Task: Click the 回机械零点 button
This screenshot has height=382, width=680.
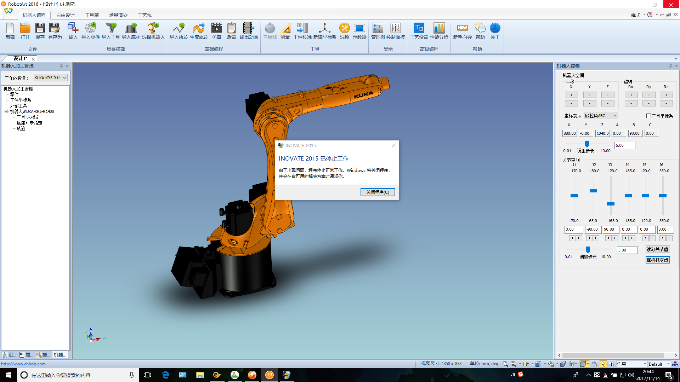Action: click(x=657, y=260)
